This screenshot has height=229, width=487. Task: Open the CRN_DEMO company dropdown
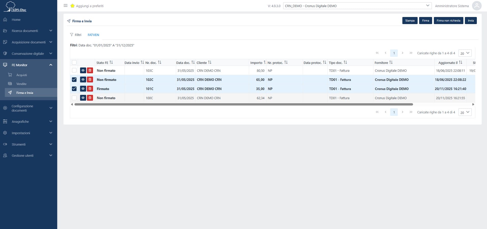357,6
